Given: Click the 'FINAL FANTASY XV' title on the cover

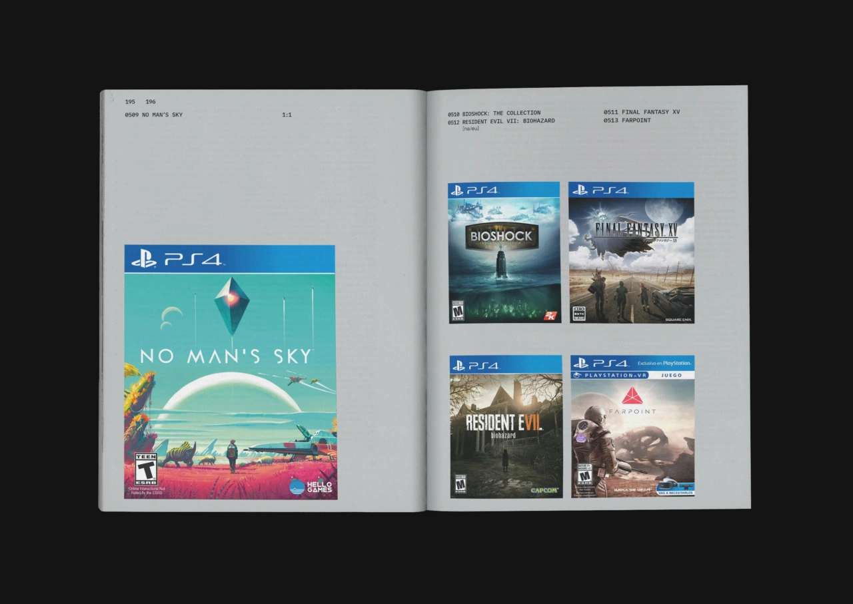Looking at the screenshot, I should 635,230.
